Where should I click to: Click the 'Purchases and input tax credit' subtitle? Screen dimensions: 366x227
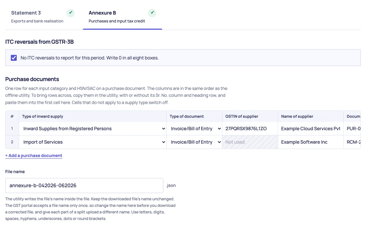click(117, 21)
